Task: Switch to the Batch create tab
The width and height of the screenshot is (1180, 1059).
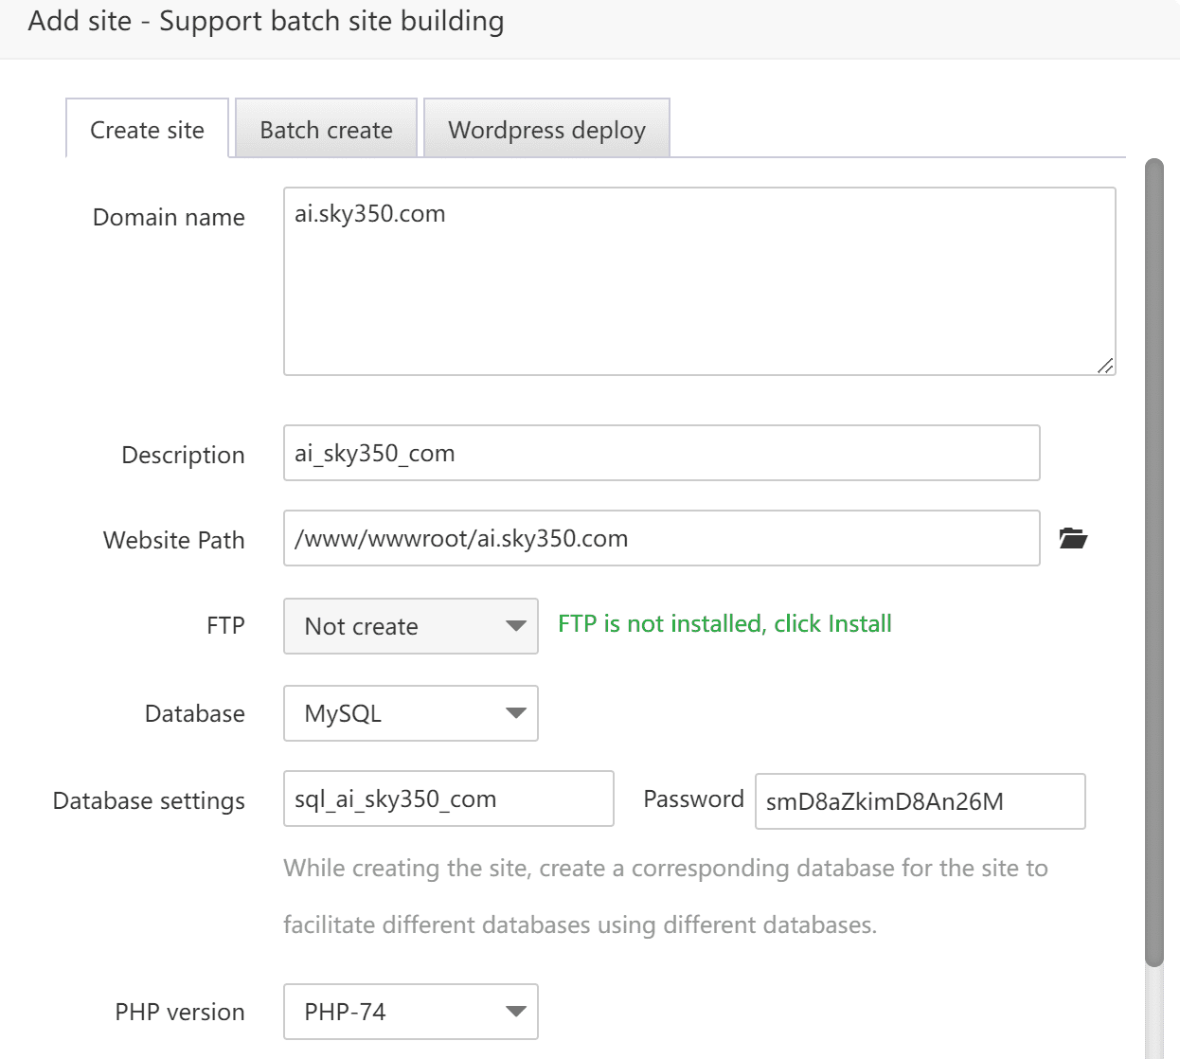Action: click(x=326, y=130)
